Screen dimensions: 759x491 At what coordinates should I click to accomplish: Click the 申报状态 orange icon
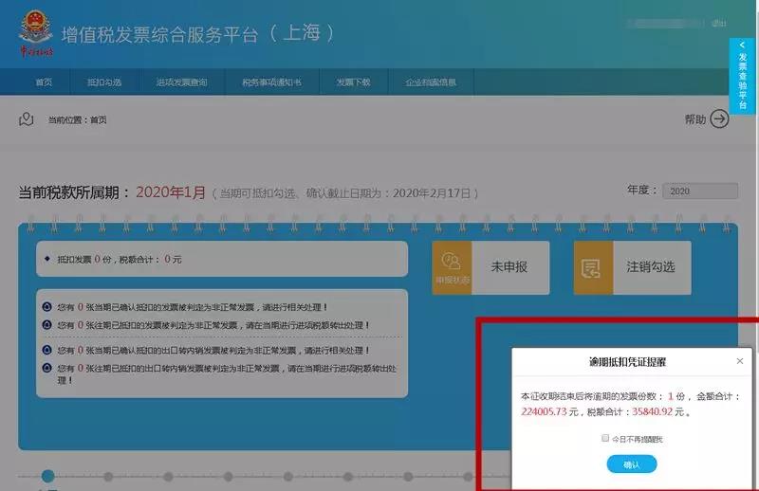[x=452, y=267]
